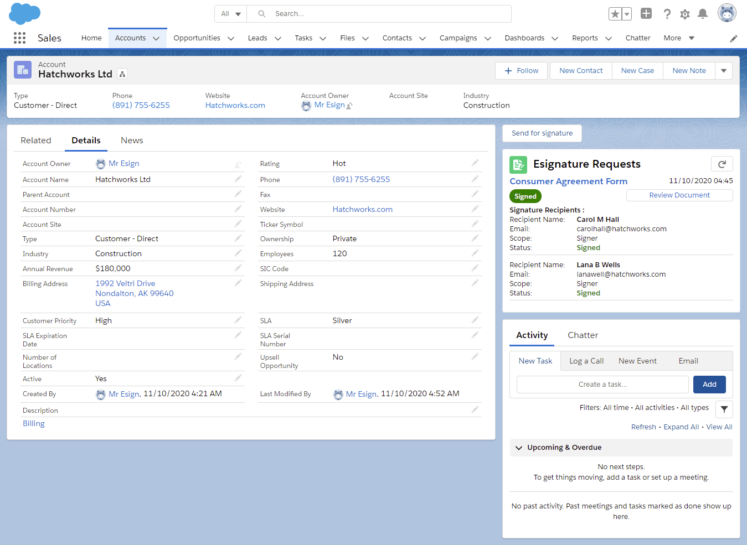747x545 pixels.
Task: Select the Log a Call tab
Action: coord(586,361)
